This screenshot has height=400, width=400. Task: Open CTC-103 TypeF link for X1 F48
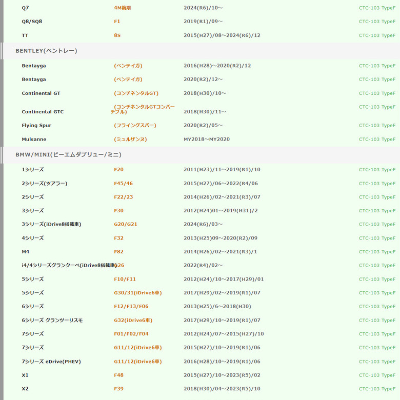coord(377,375)
